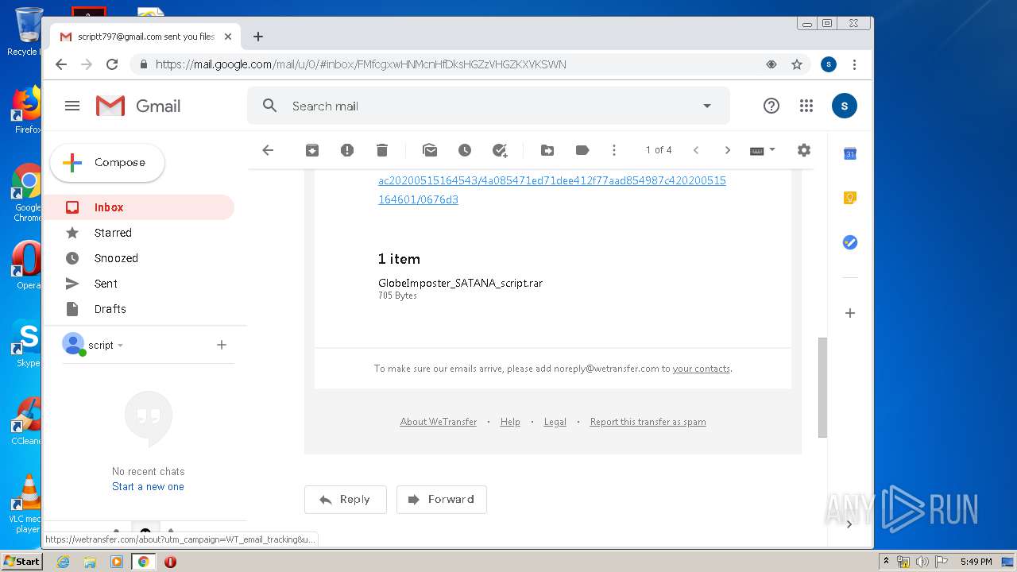Click Search mail input field
The width and height of the screenshot is (1017, 572).
[489, 106]
